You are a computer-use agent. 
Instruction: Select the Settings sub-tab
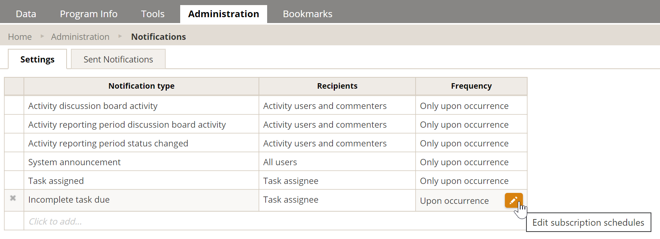pyautogui.click(x=37, y=59)
